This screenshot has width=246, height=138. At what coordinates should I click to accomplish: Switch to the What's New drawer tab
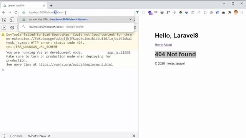click(x=37, y=136)
